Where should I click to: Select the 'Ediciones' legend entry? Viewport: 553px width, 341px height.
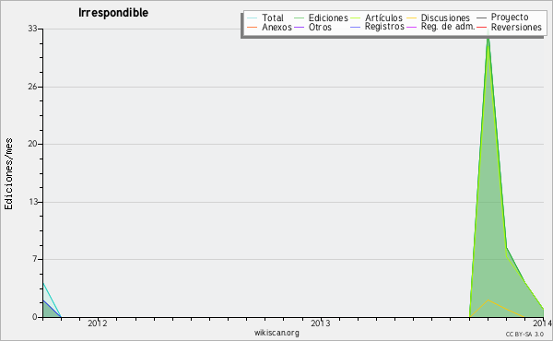pyautogui.click(x=328, y=18)
